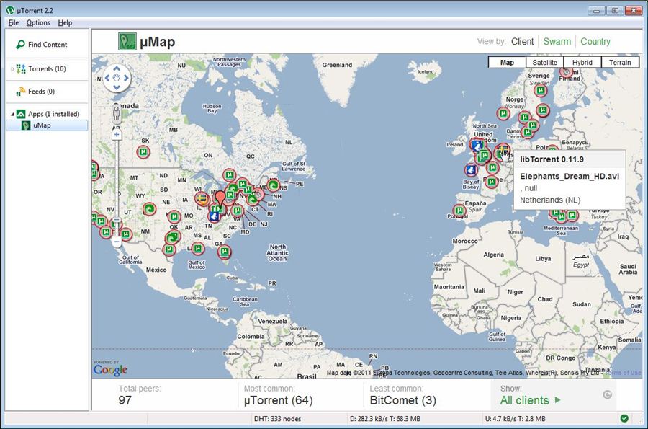Click the hand icon in the pan control

pyautogui.click(x=117, y=78)
